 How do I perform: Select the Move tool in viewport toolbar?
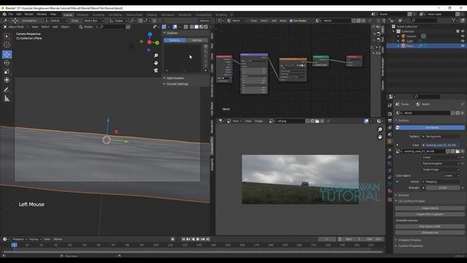[x=7, y=54]
